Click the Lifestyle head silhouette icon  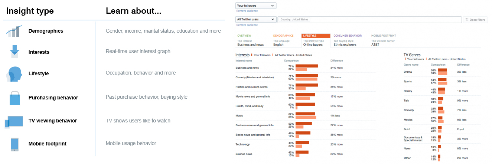(14, 73)
